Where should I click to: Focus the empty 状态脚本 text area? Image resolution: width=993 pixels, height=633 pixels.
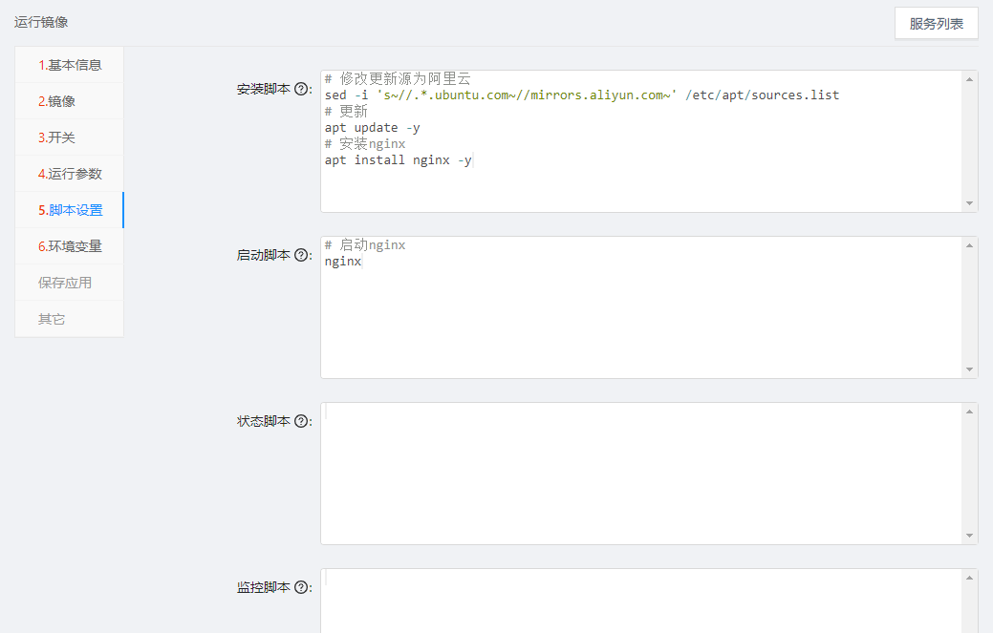pyautogui.click(x=640, y=473)
